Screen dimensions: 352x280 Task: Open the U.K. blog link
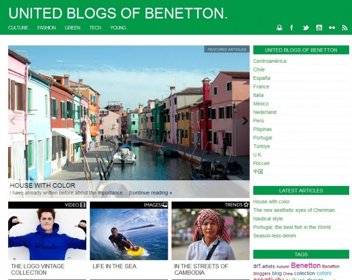[258, 155]
